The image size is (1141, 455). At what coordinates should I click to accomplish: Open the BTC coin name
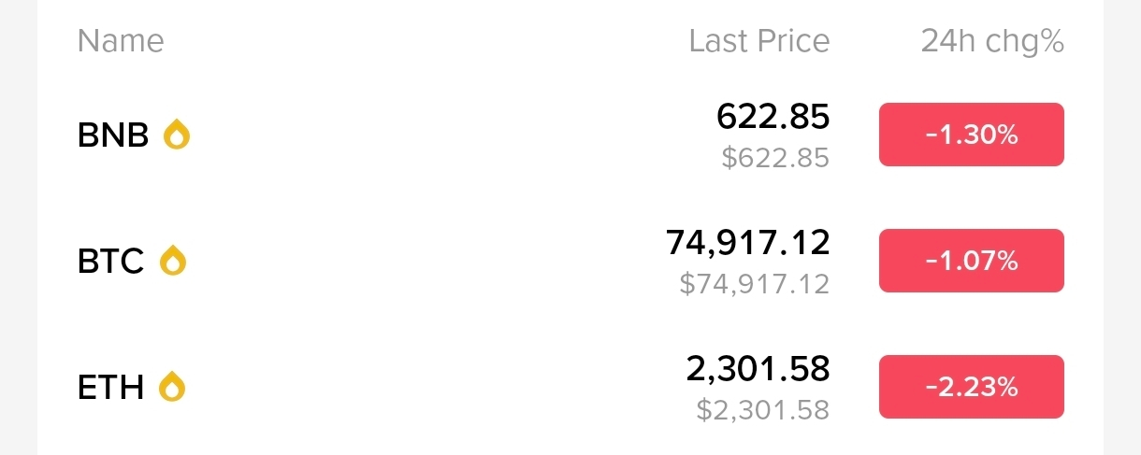[110, 262]
